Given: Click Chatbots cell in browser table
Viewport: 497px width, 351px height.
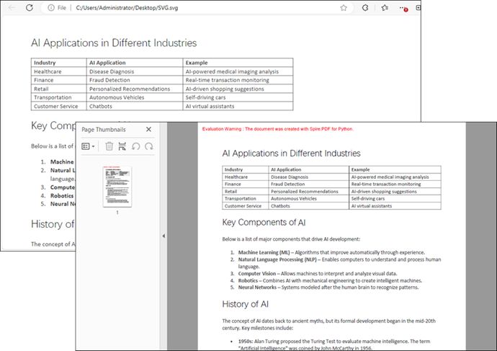Looking at the screenshot, I should (x=135, y=106).
